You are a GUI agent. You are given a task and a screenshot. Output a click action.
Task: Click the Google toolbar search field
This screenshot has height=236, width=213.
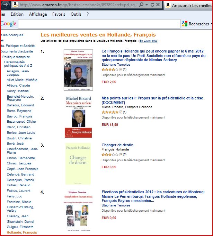point(99,24)
